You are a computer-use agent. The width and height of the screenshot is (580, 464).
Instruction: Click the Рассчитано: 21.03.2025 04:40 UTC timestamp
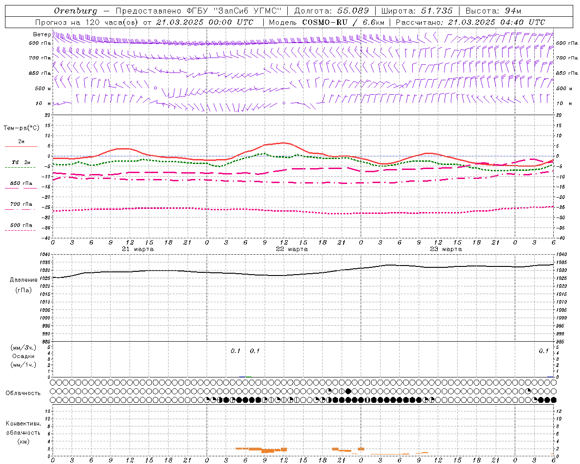coord(470,22)
